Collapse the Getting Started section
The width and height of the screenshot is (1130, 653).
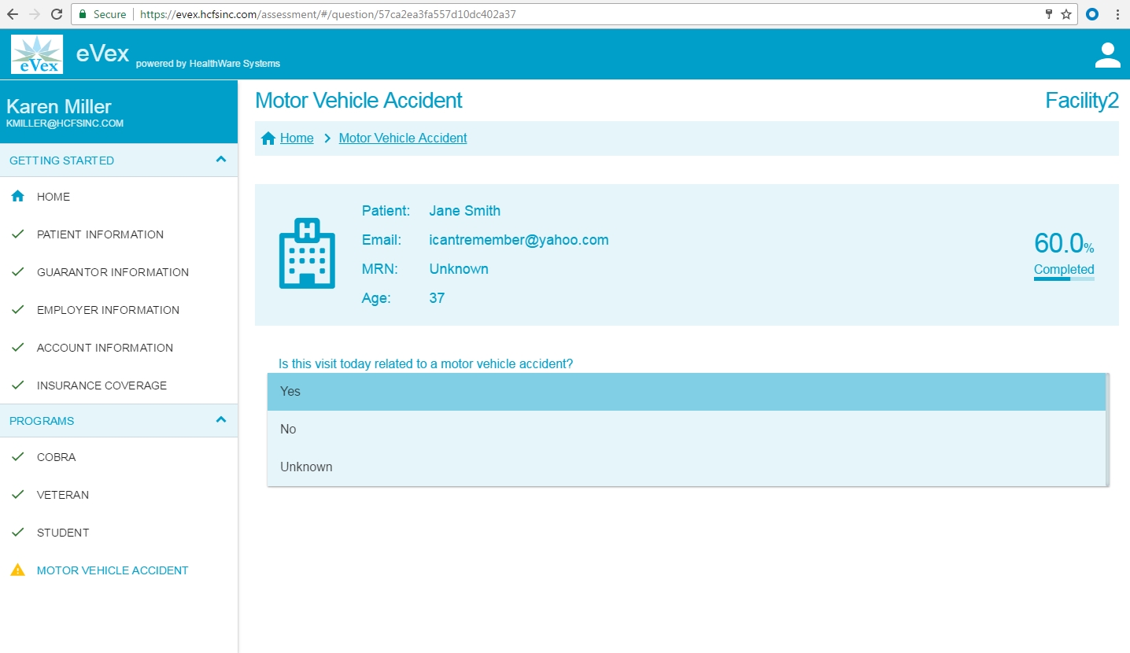pyautogui.click(x=221, y=160)
